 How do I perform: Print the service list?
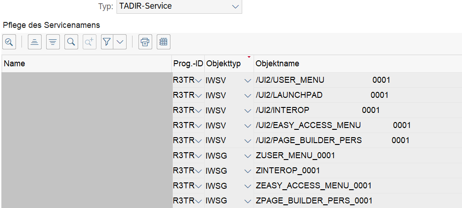[145, 42]
